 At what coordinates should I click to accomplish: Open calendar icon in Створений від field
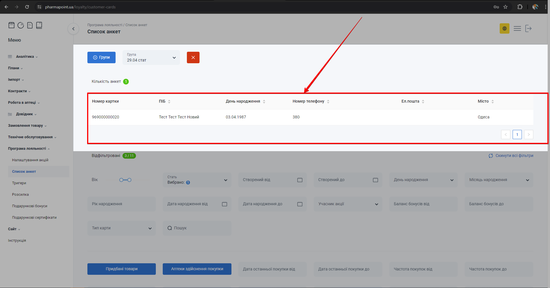click(300, 180)
